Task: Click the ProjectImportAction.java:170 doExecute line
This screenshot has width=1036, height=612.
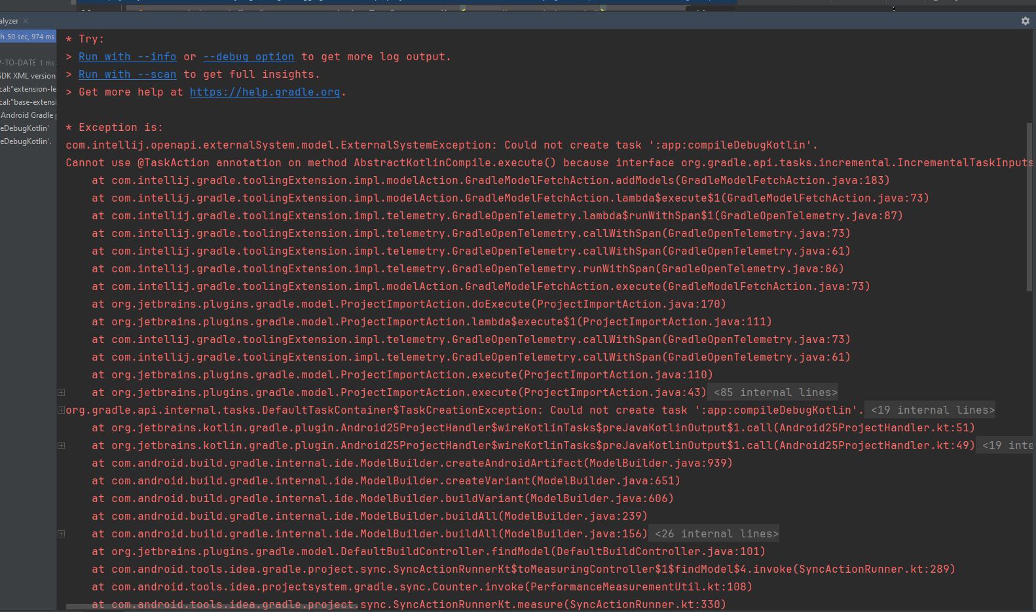Action: pyautogui.click(x=409, y=304)
